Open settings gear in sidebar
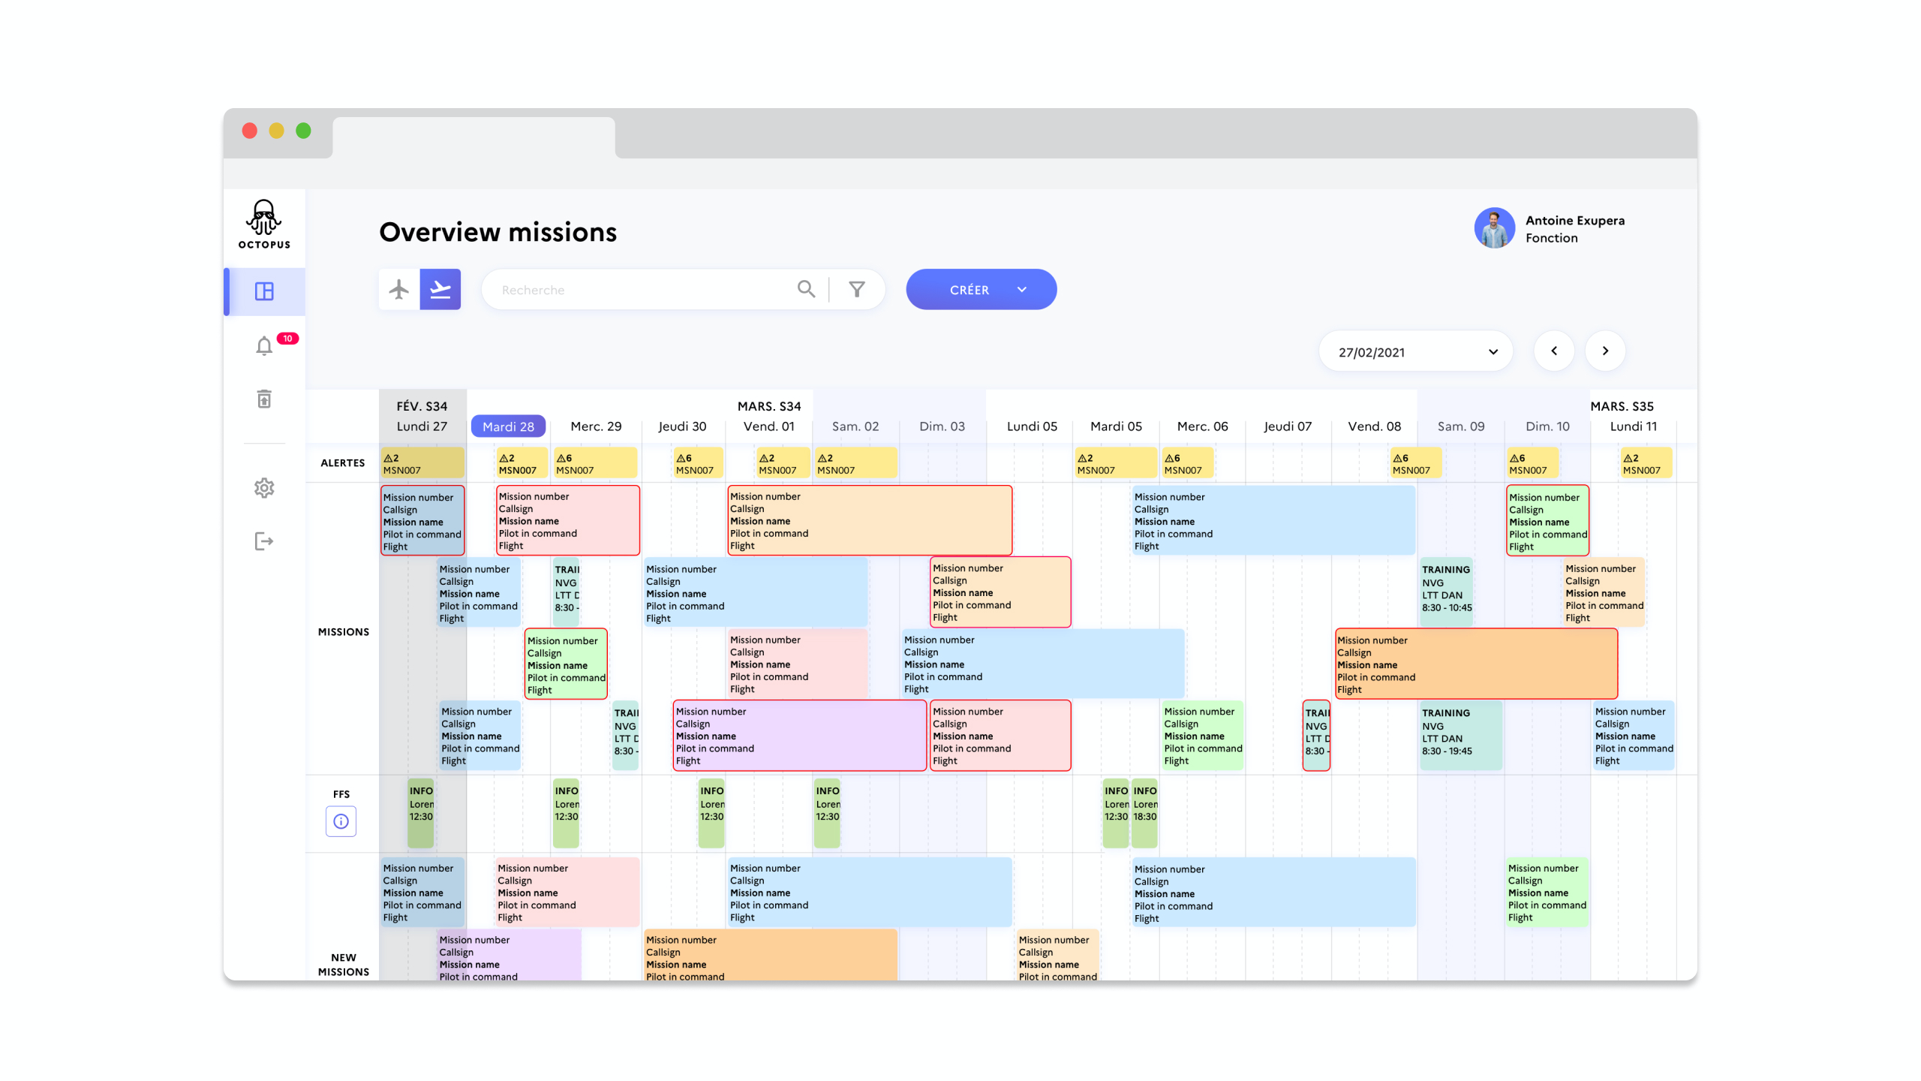Image resolution: width=1921 pixels, height=1081 pixels. click(x=264, y=488)
